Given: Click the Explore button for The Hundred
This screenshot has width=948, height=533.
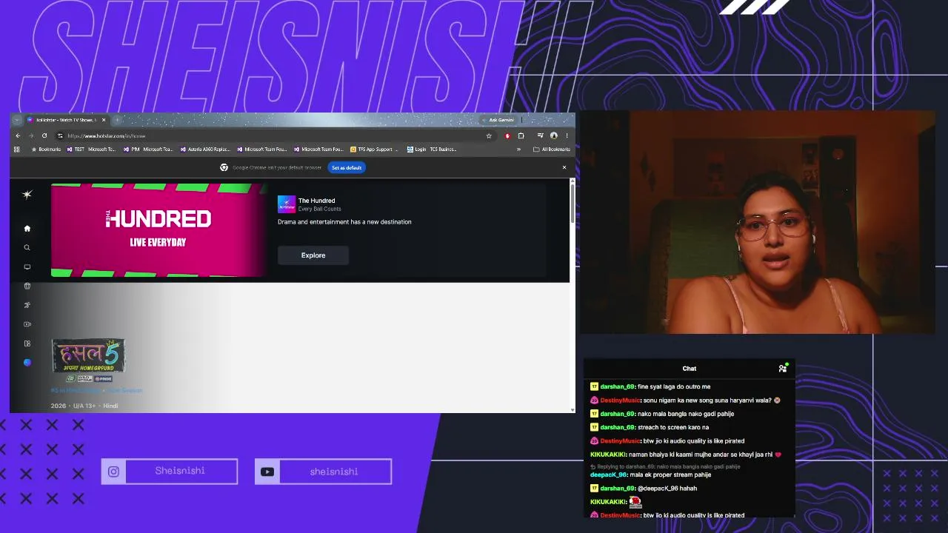Looking at the screenshot, I should click(313, 255).
